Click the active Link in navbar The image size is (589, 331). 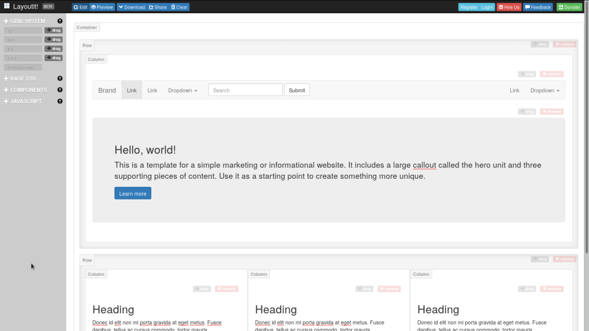coord(132,90)
